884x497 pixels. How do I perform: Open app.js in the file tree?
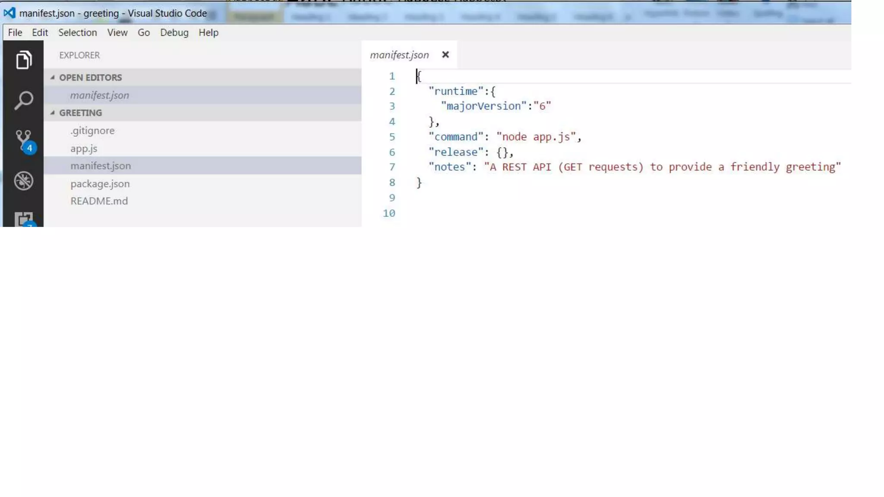point(84,148)
